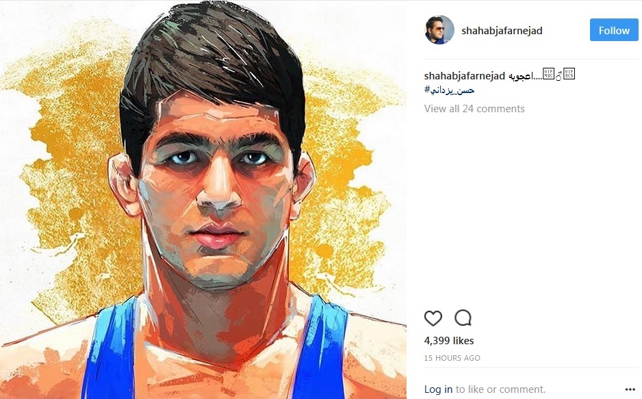Click the 'to like or comment' text
The width and height of the screenshot is (642, 399).
coord(500,389)
